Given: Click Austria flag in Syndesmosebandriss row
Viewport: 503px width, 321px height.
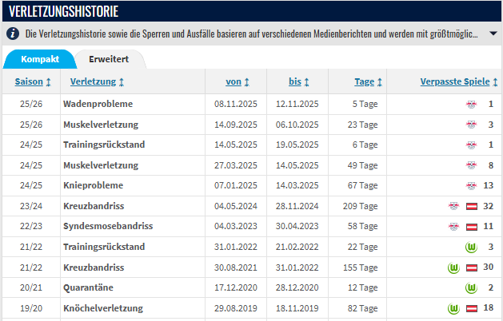Looking at the screenshot, I should (x=472, y=226).
